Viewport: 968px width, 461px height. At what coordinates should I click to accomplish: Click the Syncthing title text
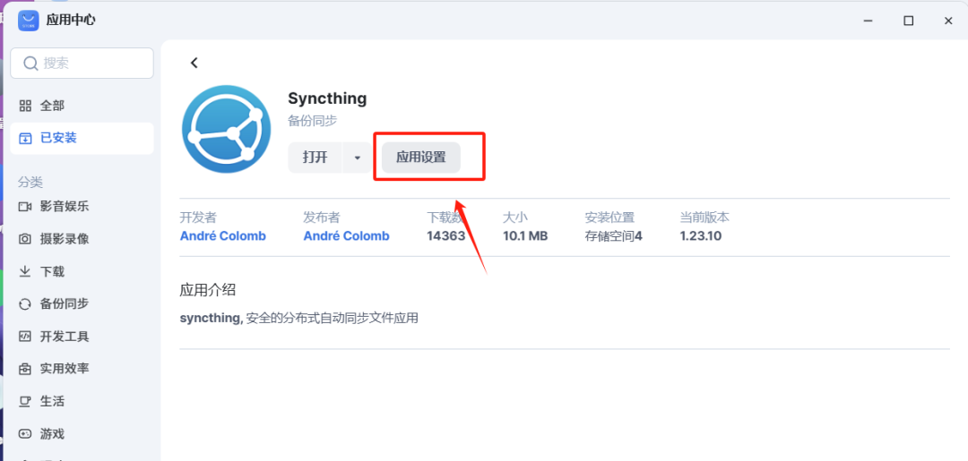pyautogui.click(x=327, y=98)
